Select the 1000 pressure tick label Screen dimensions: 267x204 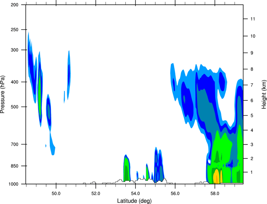pos(13,184)
